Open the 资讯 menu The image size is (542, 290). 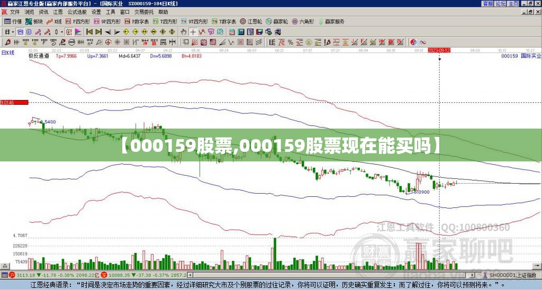coord(43,12)
